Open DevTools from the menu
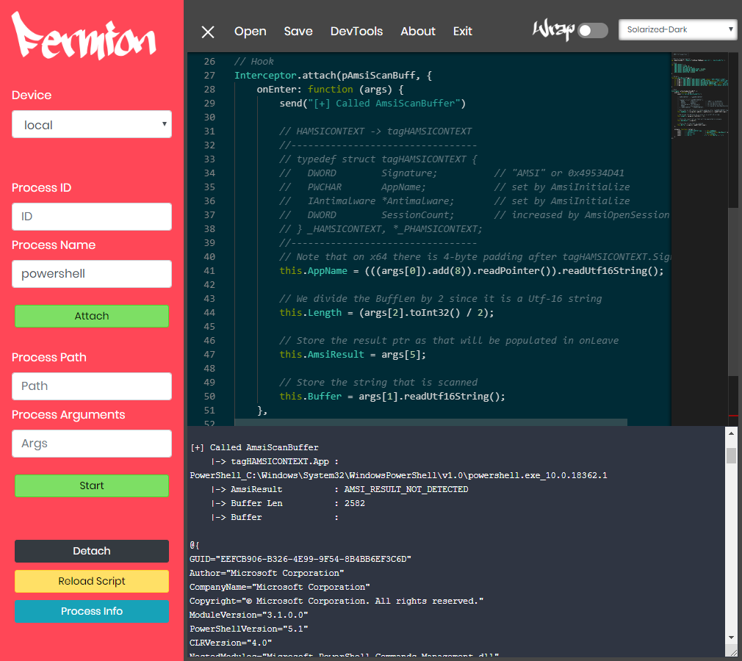 [x=356, y=32]
